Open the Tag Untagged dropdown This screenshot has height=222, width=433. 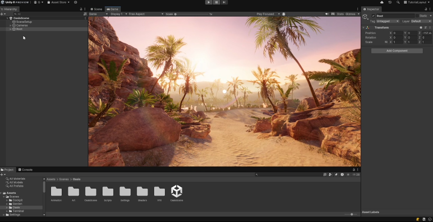(x=388, y=21)
